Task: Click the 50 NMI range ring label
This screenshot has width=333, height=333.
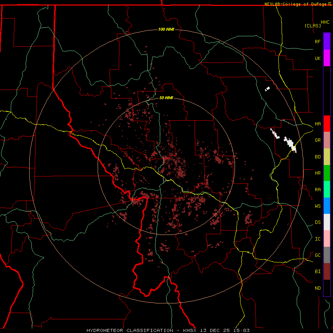Action: [166, 98]
